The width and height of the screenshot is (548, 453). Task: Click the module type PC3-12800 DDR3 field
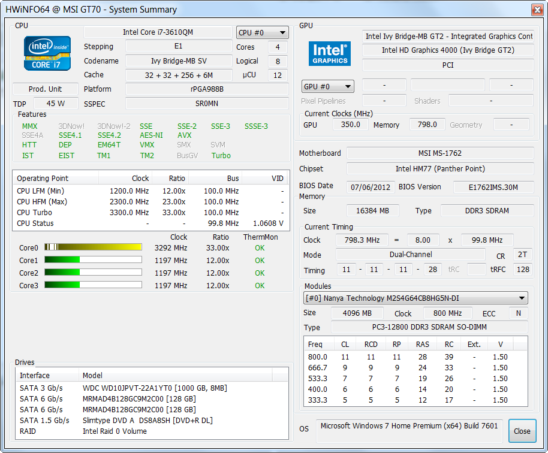[x=429, y=327]
